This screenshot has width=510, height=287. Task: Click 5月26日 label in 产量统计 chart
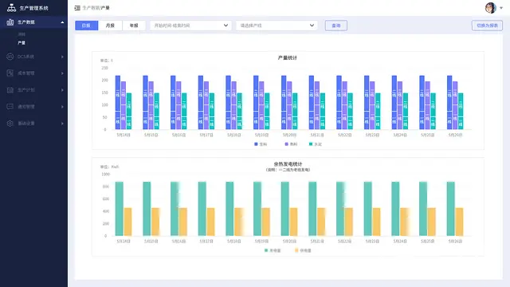coord(455,135)
